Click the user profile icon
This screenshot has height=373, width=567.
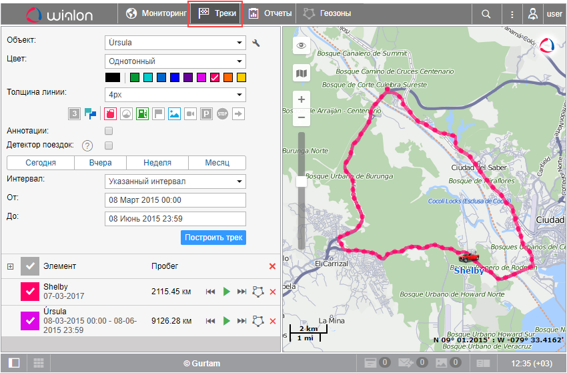tap(533, 14)
